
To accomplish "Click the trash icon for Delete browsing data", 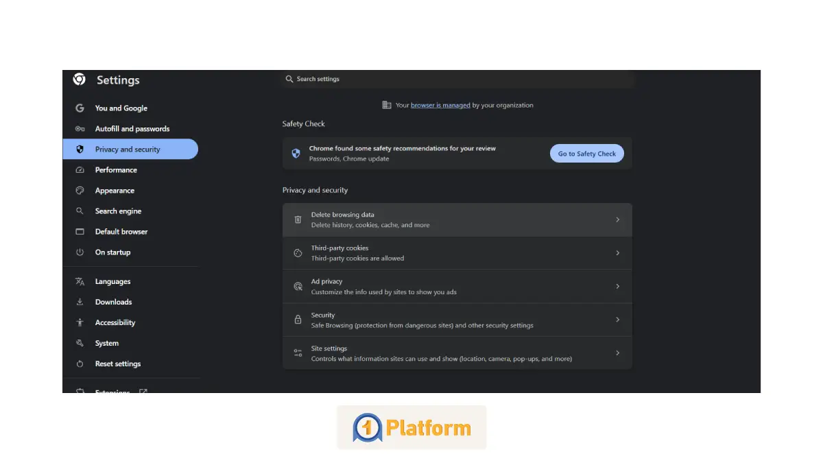I will 298,219.
